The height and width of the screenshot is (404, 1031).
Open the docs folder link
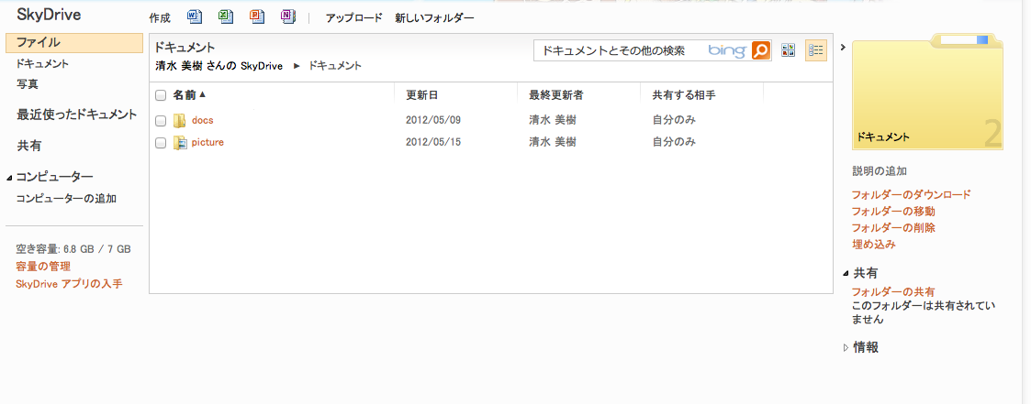[x=203, y=121]
